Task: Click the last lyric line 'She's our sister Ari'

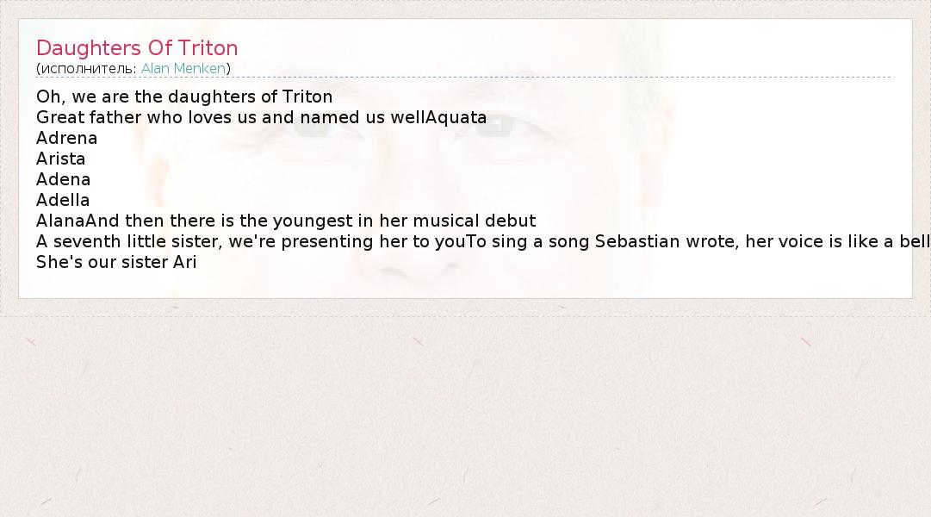Action: tap(116, 262)
